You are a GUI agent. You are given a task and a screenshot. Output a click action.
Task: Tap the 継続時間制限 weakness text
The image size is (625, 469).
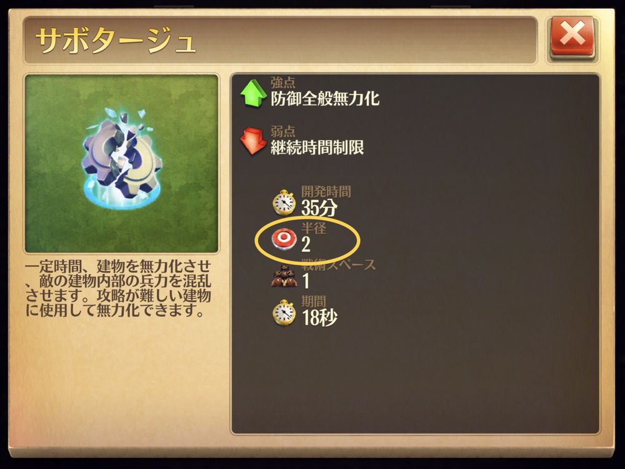pos(317,147)
